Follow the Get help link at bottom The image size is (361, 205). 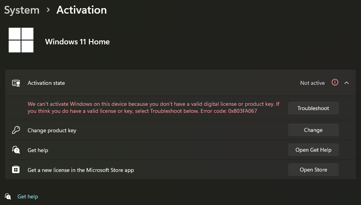(28, 197)
